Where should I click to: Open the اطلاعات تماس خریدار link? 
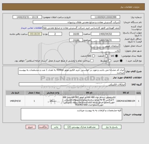[x=31, y=28]
